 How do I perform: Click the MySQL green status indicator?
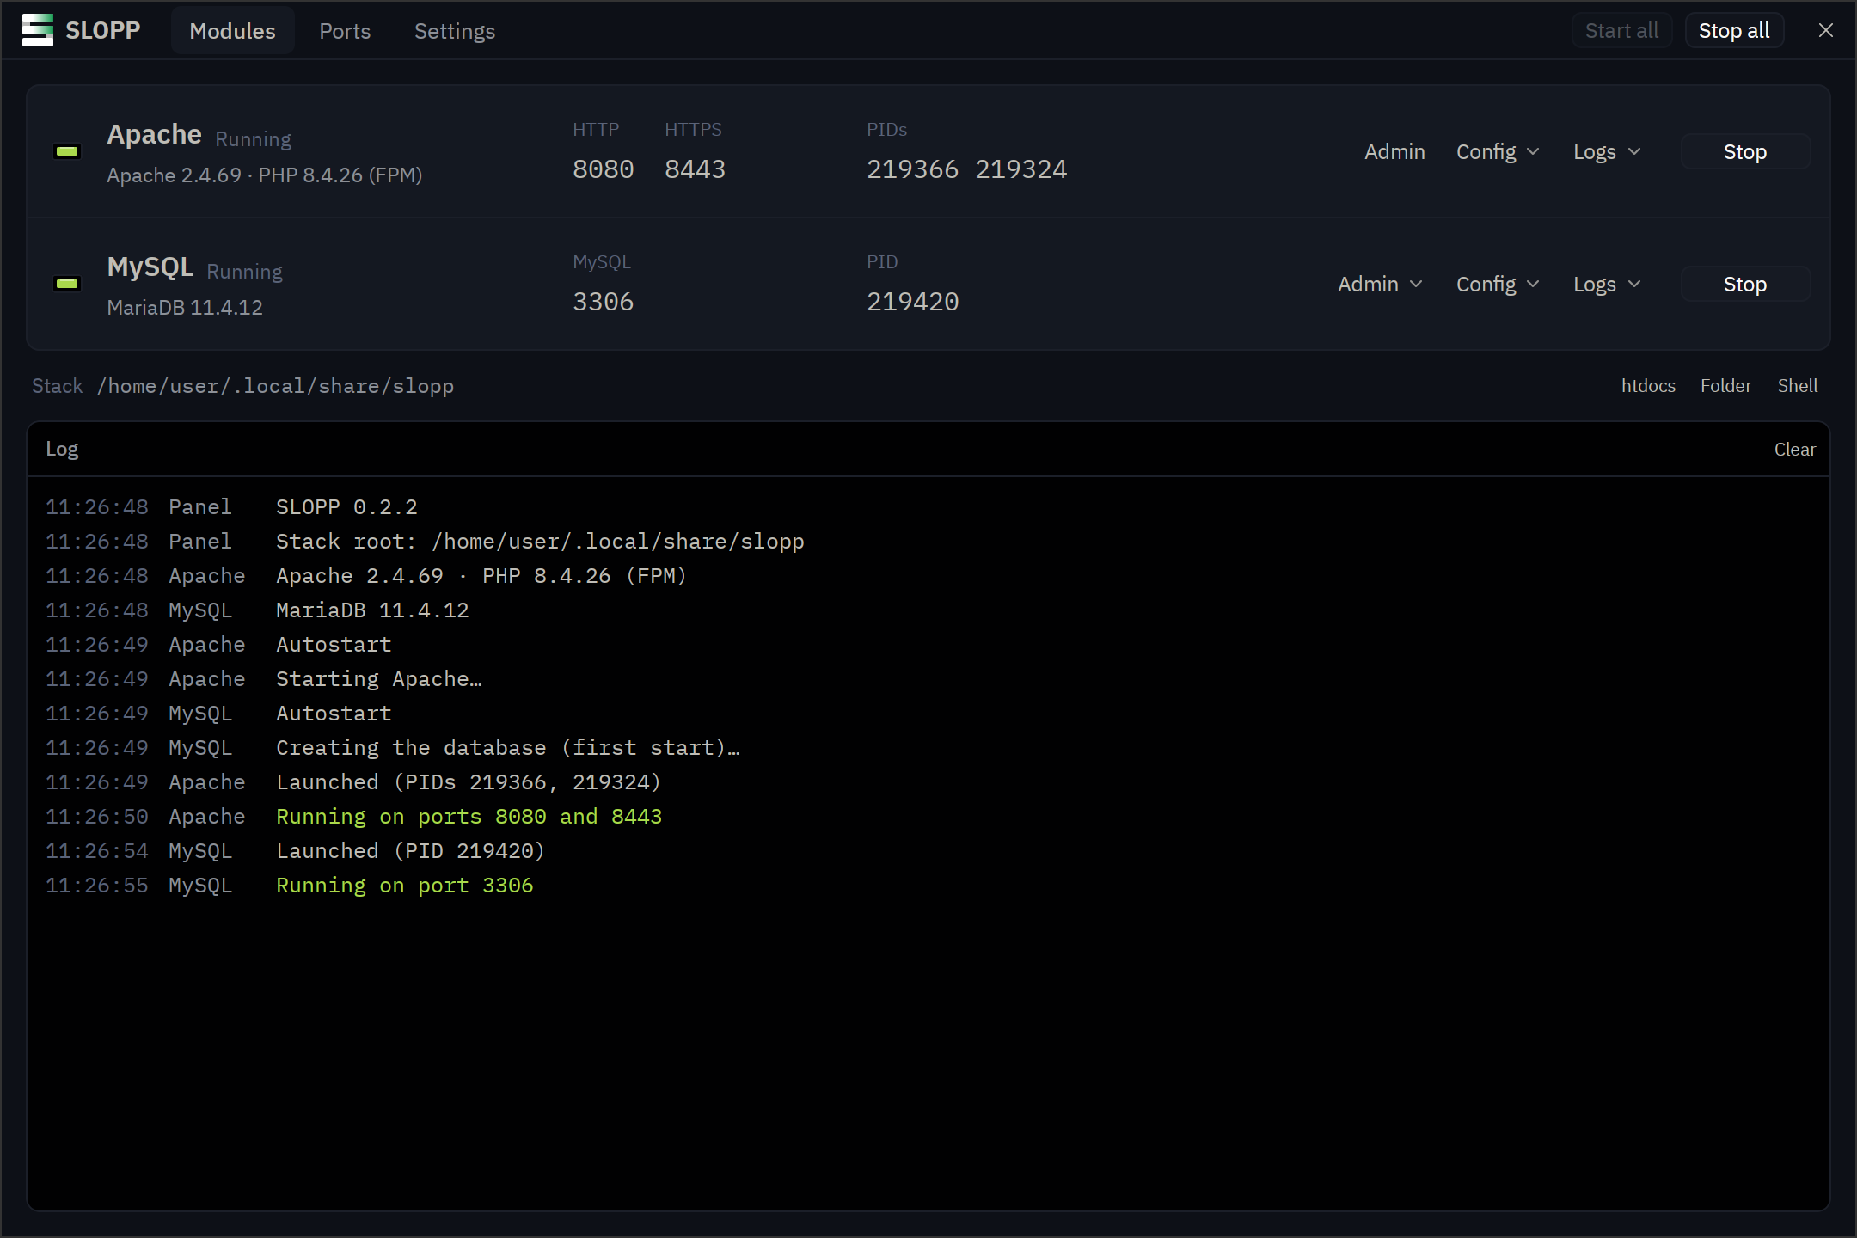tap(67, 284)
